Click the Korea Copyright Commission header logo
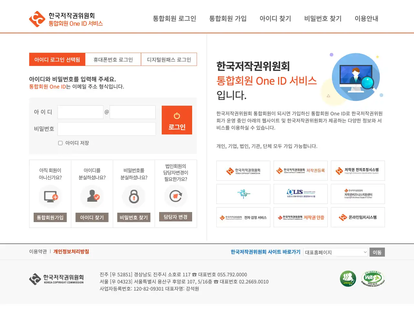This screenshot has width=414, height=331. 66,19
